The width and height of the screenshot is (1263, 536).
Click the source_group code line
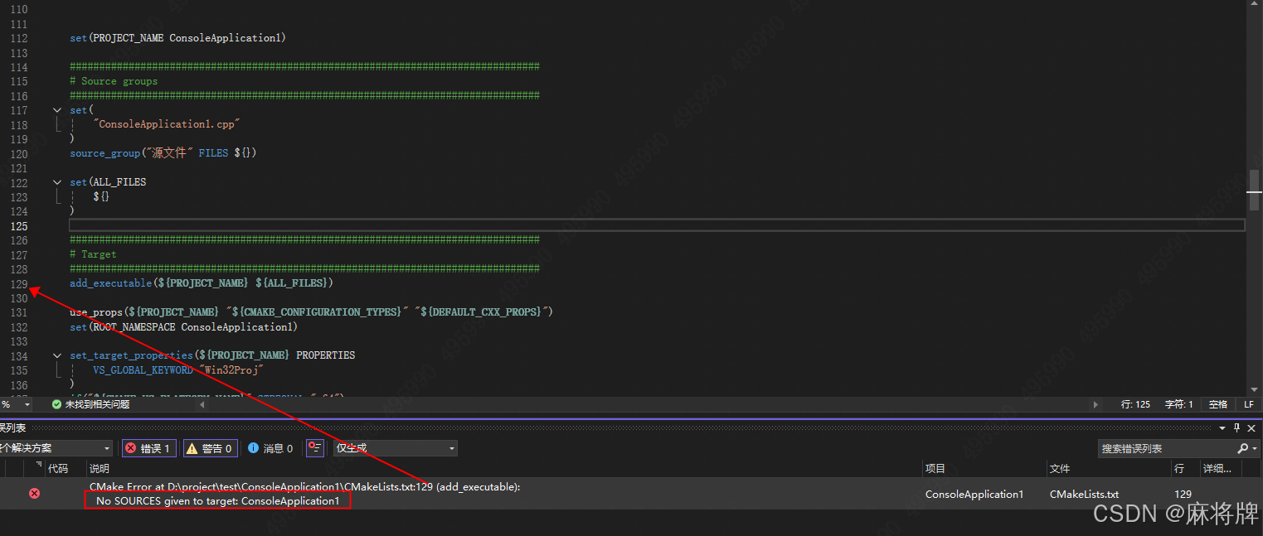click(163, 153)
